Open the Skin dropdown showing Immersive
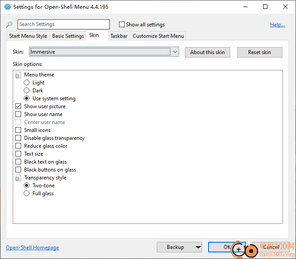The image size is (296, 259). 104,52
